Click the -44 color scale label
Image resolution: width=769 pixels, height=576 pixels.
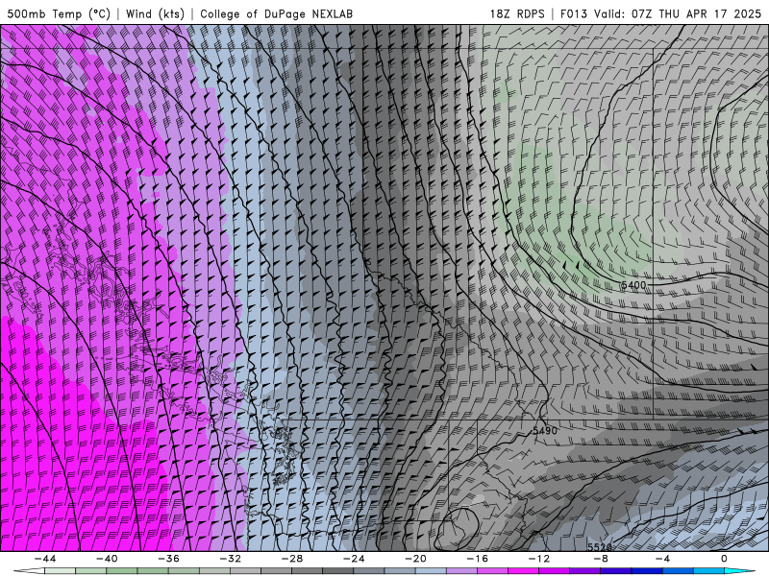click(45, 559)
